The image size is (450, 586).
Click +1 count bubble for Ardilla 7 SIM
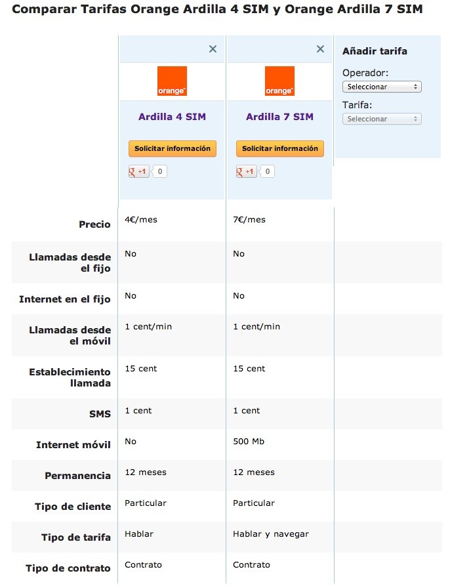(x=267, y=171)
